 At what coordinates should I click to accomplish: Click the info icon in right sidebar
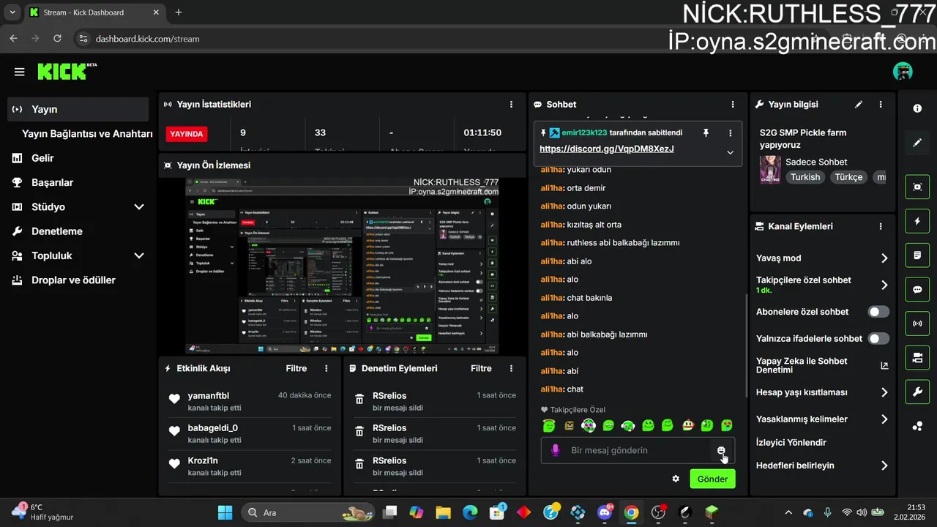[x=917, y=108]
